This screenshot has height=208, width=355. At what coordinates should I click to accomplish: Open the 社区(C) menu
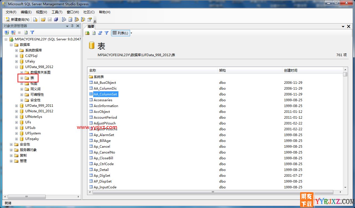tap(89, 12)
